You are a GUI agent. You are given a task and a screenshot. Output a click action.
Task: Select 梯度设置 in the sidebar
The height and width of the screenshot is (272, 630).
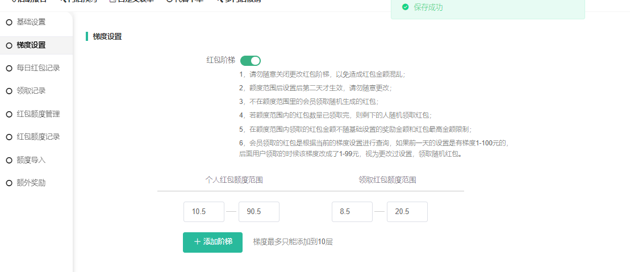[31, 45]
